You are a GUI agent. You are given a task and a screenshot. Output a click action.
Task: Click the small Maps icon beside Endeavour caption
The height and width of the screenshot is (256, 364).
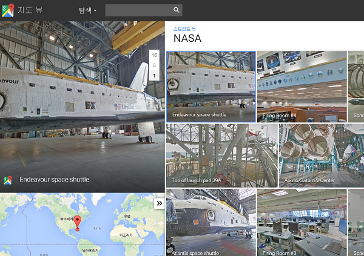pyautogui.click(x=8, y=180)
